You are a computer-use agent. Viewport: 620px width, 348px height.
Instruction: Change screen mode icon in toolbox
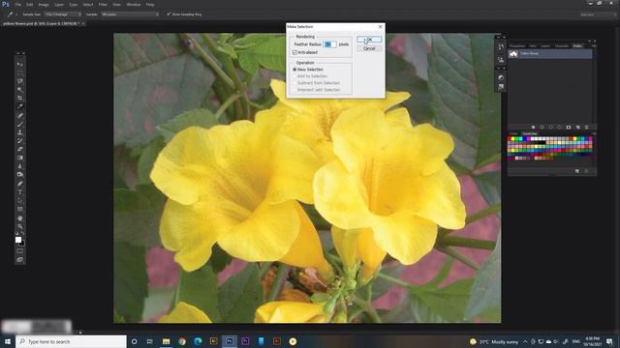coord(19,260)
